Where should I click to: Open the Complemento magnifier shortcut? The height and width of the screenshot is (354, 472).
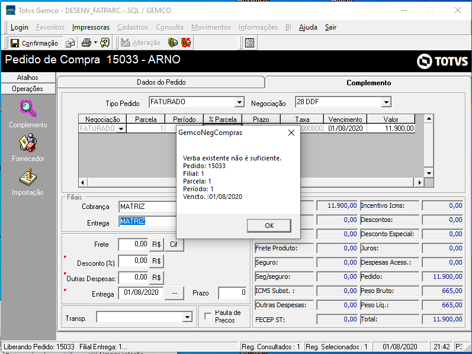coord(28,114)
